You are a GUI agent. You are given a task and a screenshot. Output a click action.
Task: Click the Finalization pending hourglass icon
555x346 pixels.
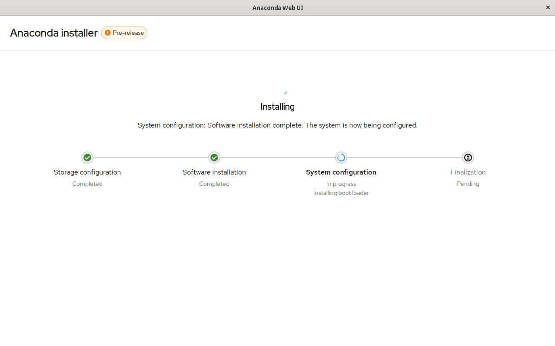pyautogui.click(x=468, y=158)
